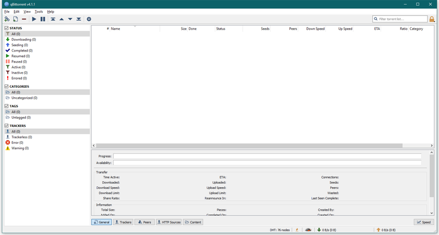Screen dimensions: 439x235
Task: Click the Speed button
Action: 424,222
